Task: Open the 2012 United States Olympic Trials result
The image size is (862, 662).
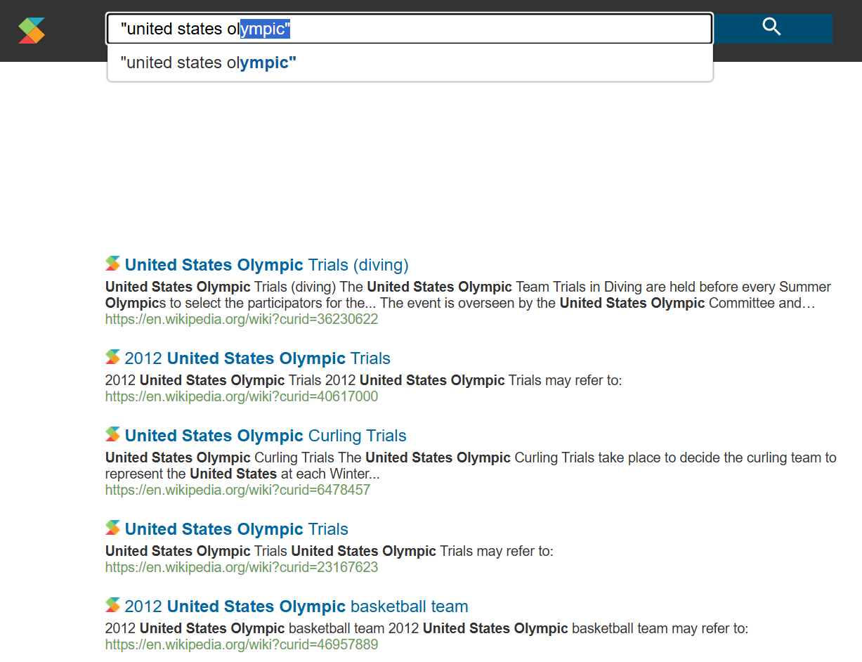Action: 257,358
